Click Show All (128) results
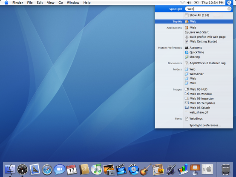 tap(199, 15)
